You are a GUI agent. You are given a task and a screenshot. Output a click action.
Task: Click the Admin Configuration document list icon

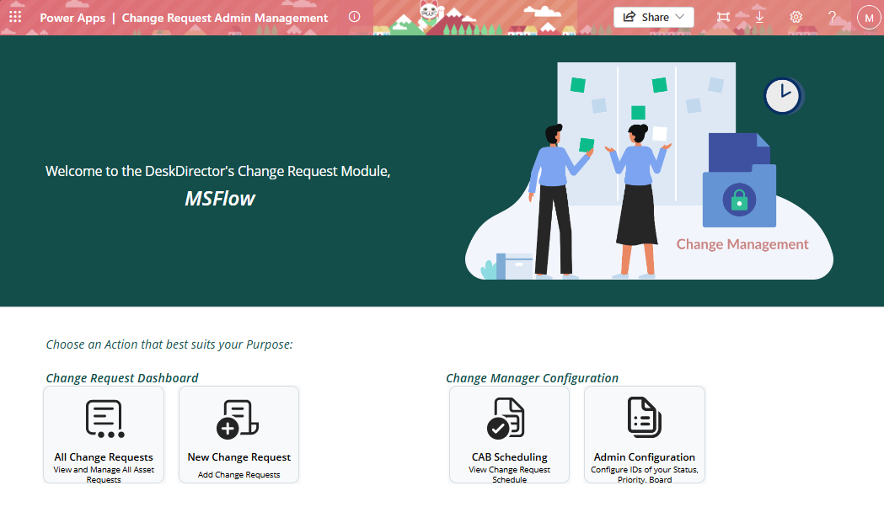(645, 417)
